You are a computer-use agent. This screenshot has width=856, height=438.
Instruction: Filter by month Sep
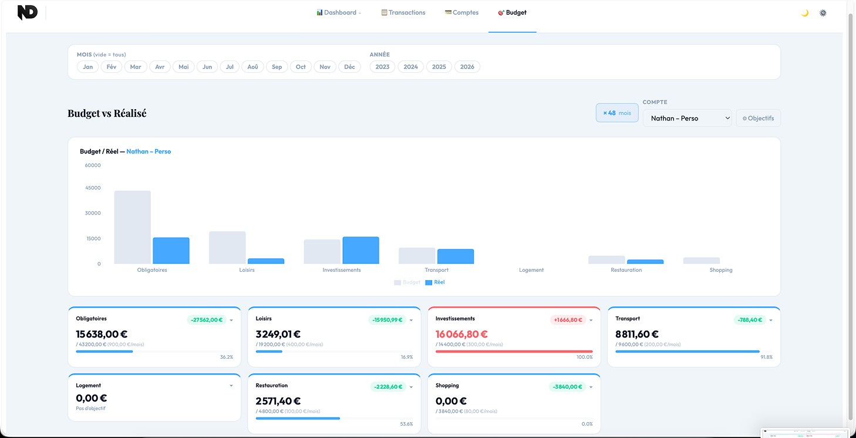point(277,67)
